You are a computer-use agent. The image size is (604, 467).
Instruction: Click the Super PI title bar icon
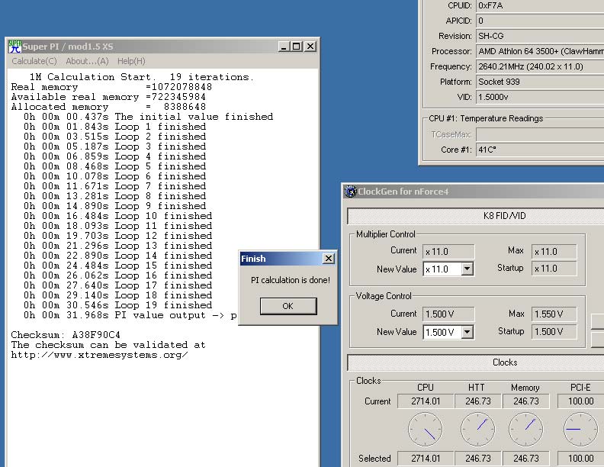(x=14, y=47)
